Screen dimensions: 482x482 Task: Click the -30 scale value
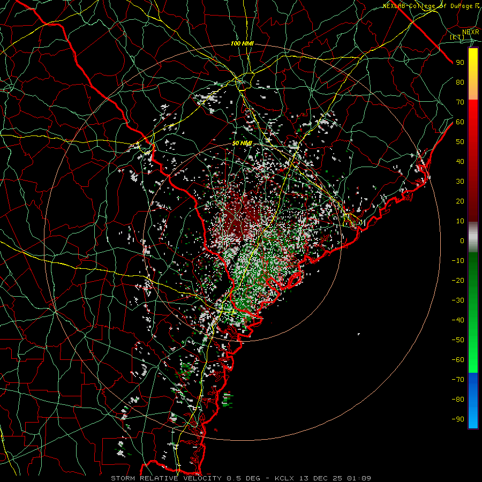458,300
